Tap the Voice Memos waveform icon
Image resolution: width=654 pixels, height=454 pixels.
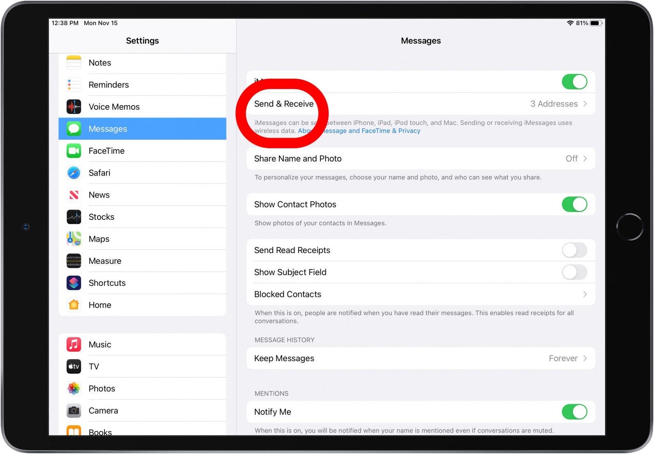[74, 107]
